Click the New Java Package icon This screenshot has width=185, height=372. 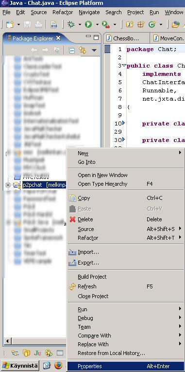141,24
